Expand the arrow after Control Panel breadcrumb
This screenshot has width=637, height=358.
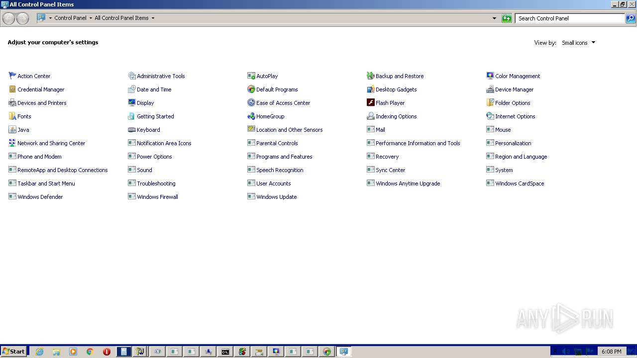(x=91, y=18)
